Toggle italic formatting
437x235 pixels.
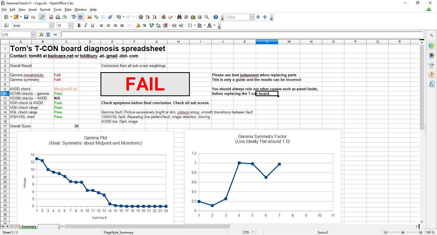point(86,25)
